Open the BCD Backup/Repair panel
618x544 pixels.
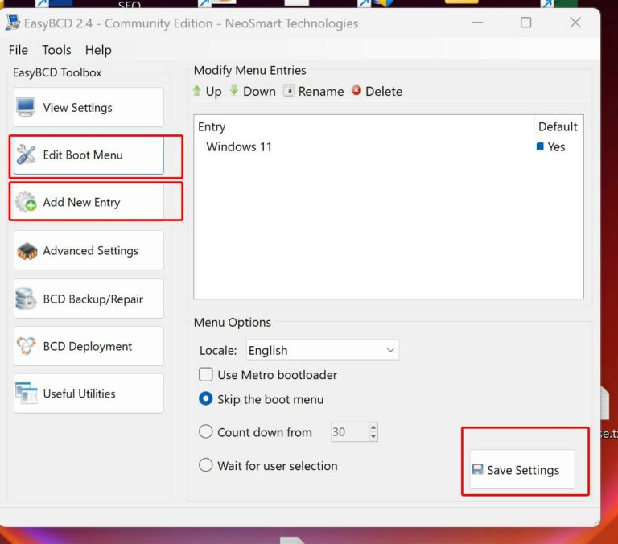89,299
